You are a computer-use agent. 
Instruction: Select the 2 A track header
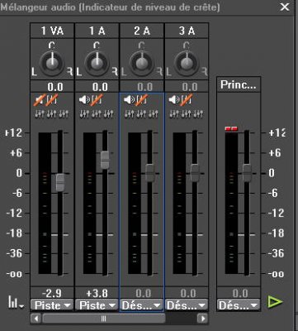pyautogui.click(x=142, y=31)
